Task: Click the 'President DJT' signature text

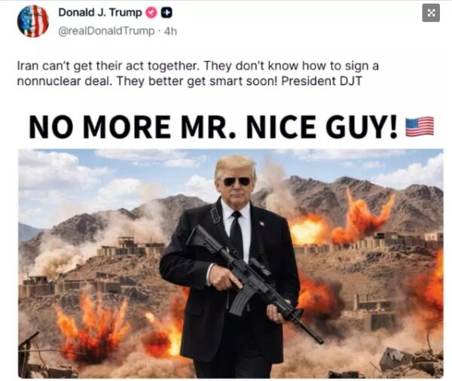Action: point(321,81)
